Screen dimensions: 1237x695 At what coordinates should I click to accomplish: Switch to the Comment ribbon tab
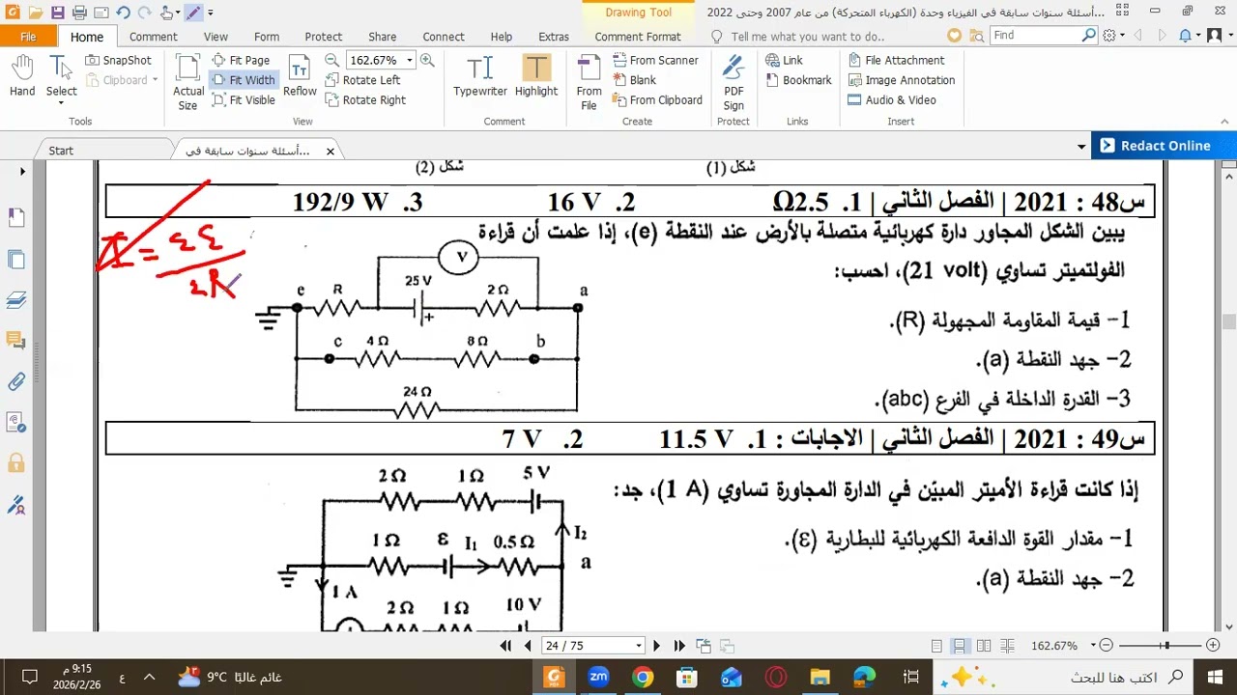(x=154, y=37)
